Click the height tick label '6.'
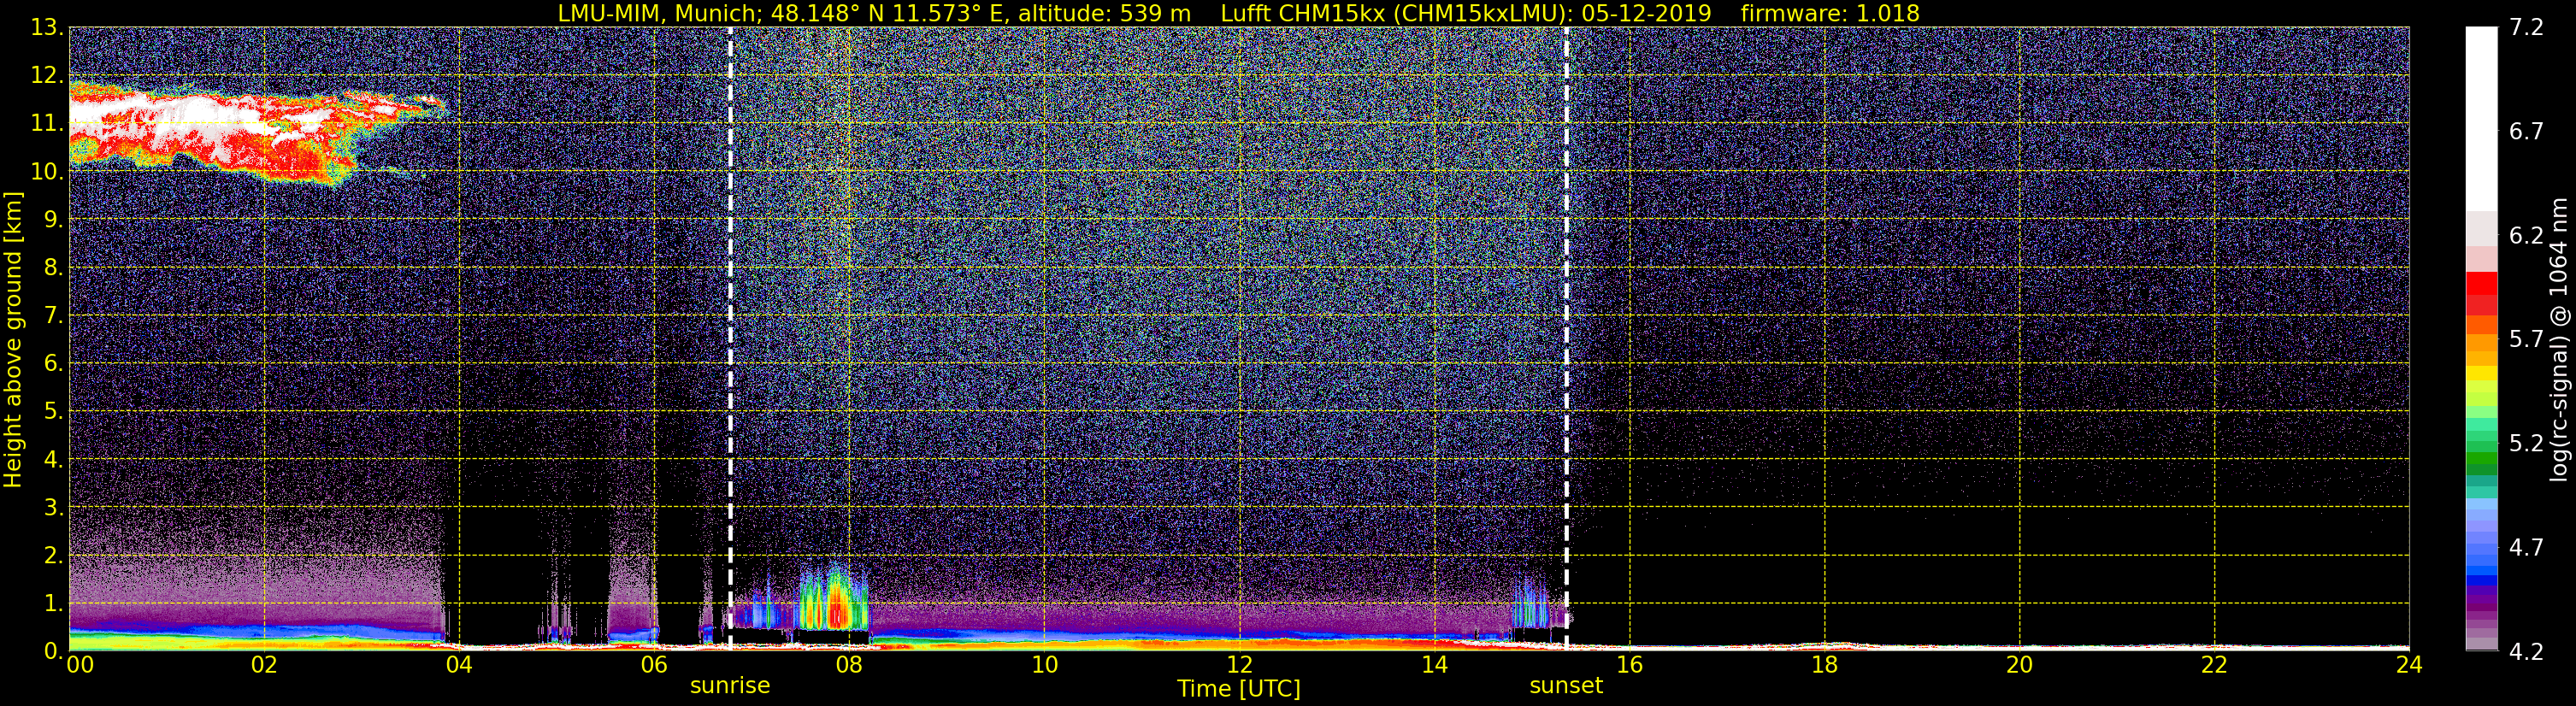Viewport: 2576px width, 706px height. coord(53,363)
